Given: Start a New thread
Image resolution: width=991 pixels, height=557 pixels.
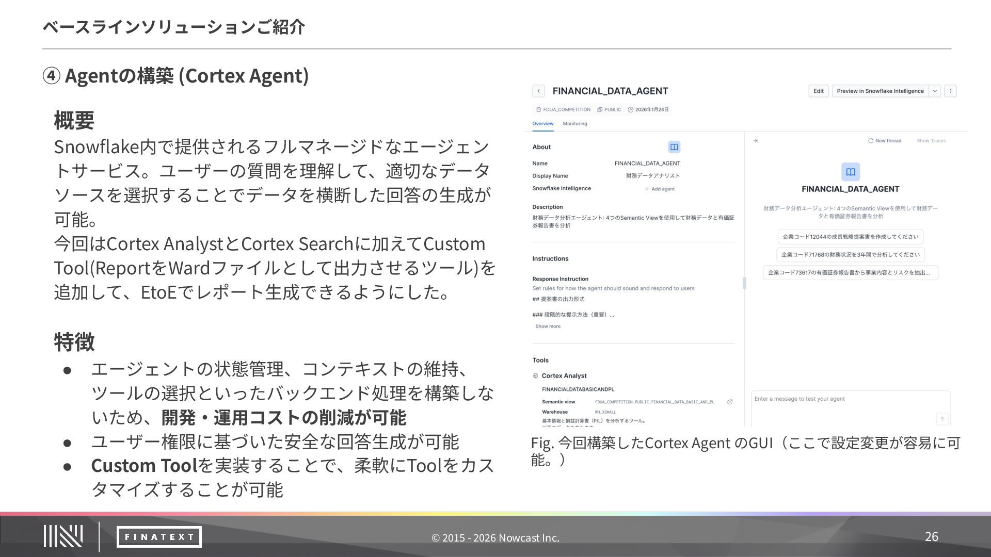Looking at the screenshot, I should [x=885, y=141].
